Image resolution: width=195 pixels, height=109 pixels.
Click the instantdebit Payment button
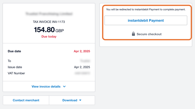146,20
